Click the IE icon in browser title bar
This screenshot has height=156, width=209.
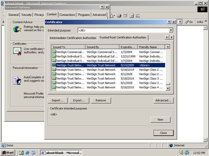coord(3,3)
